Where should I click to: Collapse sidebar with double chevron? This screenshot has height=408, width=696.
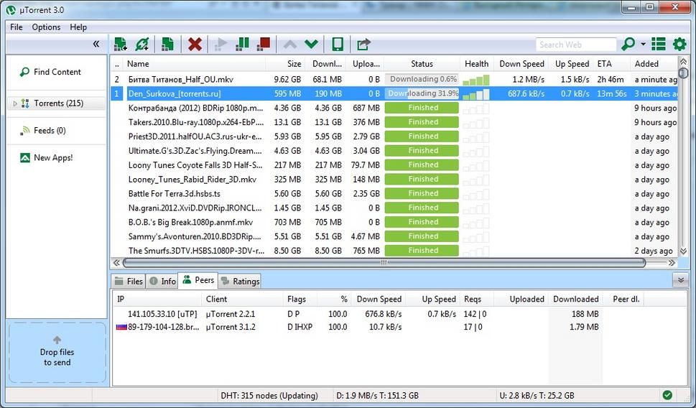click(96, 44)
